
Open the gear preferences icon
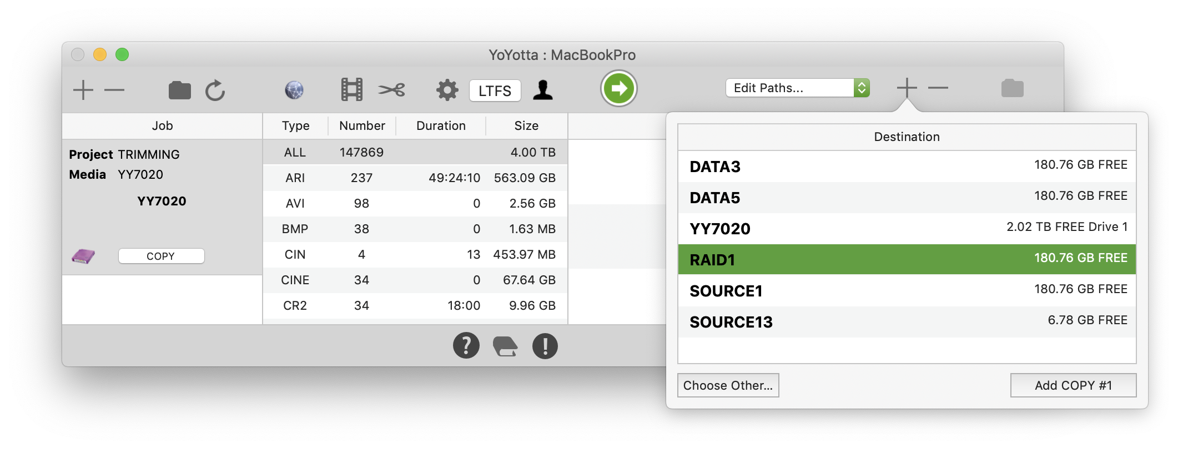click(x=447, y=89)
